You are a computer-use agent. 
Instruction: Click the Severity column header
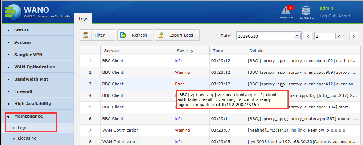pyautogui.click(x=191, y=51)
